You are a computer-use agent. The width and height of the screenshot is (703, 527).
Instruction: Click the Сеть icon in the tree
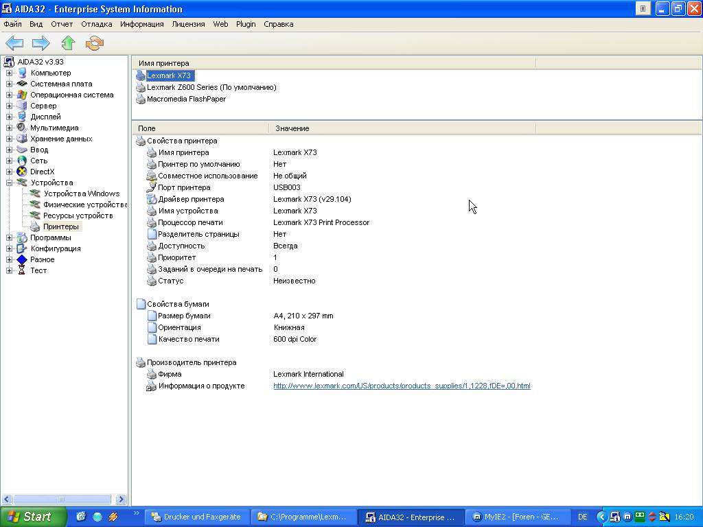coord(21,161)
